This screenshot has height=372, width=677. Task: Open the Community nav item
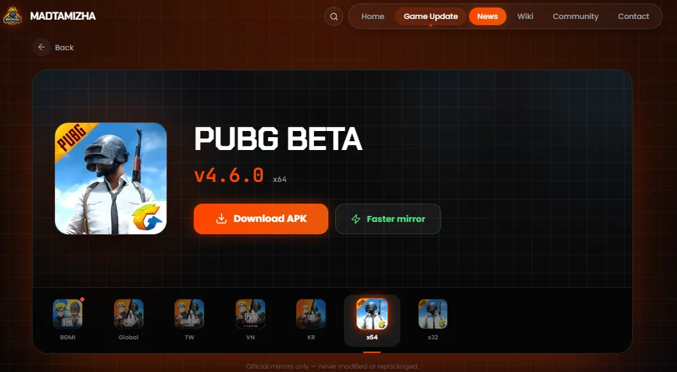point(576,16)
